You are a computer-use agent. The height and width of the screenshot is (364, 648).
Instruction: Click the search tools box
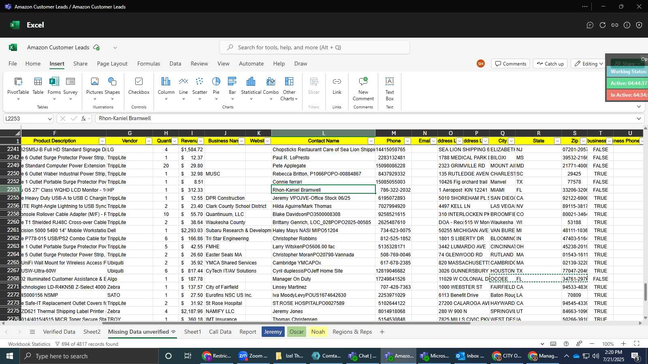315,47
